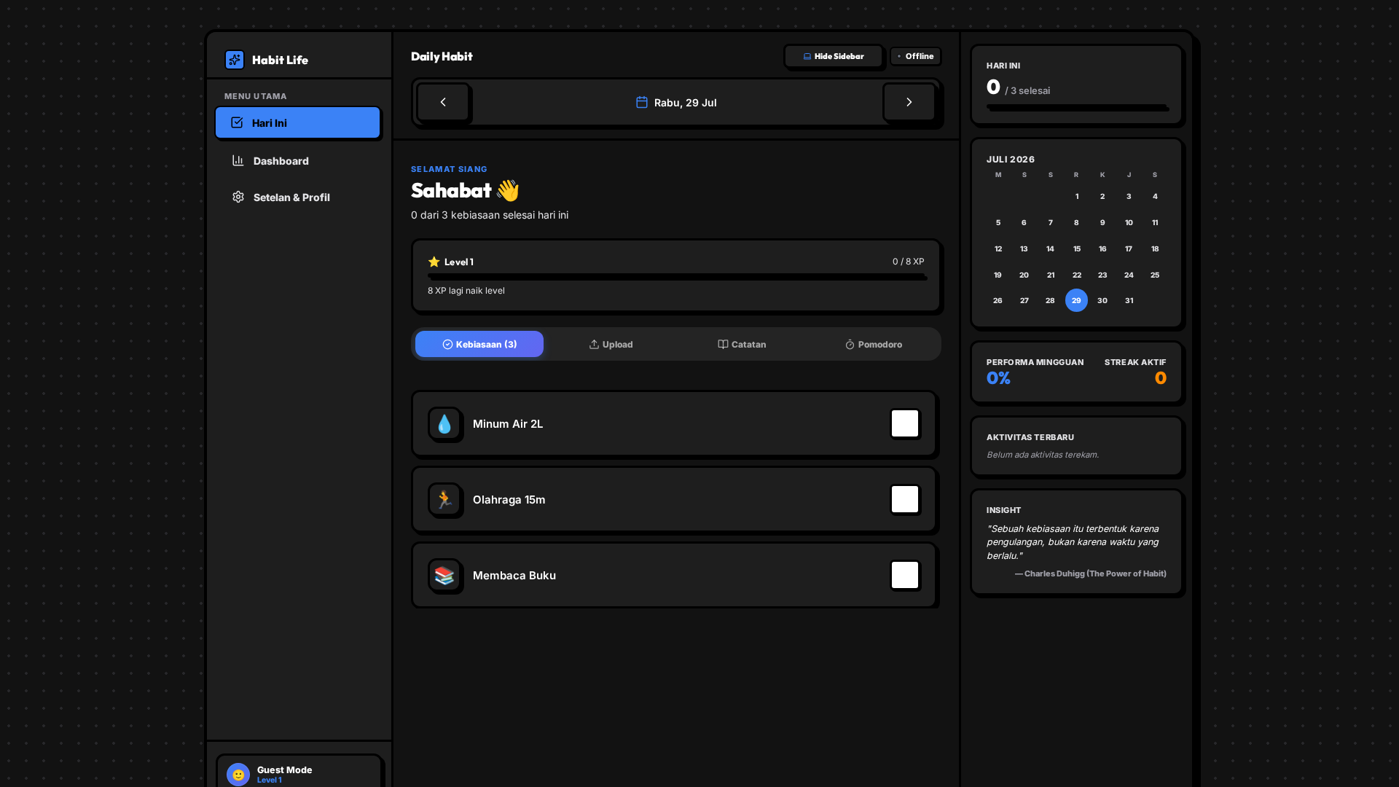Open the Dashboard page
The height and width of the screenshot is (787, 1399).
point(297,160)
